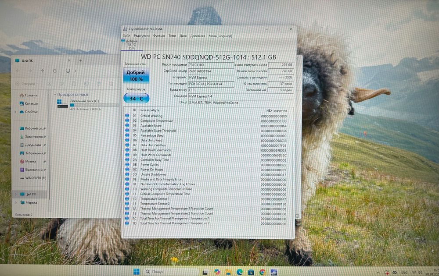Open the Файл menu in CrystalDiskInfo

[x=126, y=36]
